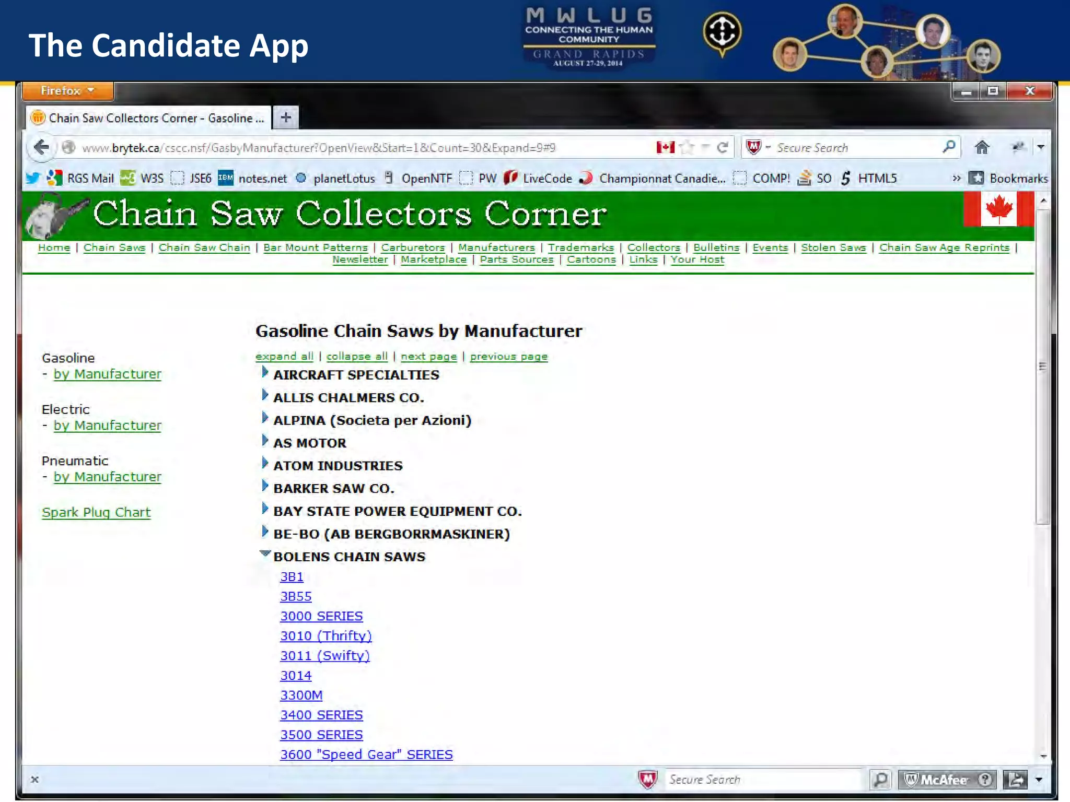Screen dimensions: 1070x802
Task: Show more bookmarks via chevron overflow
Action: coord(957,178)
